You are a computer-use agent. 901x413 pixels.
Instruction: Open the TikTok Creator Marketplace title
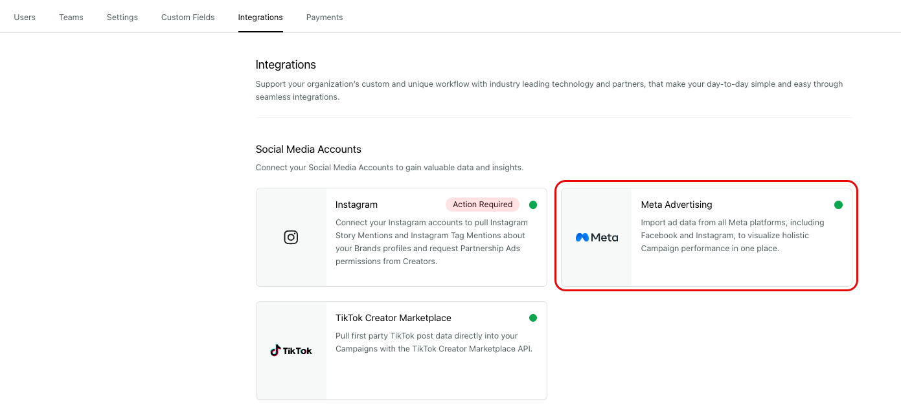click(x=393, y=318)
